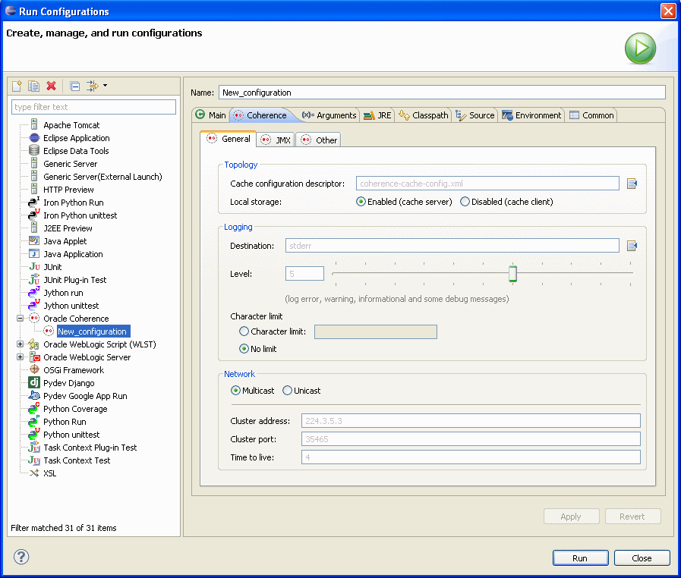Choose the Unicast network option
Viewport: 681px width, 578px height.
coord(287,391)
